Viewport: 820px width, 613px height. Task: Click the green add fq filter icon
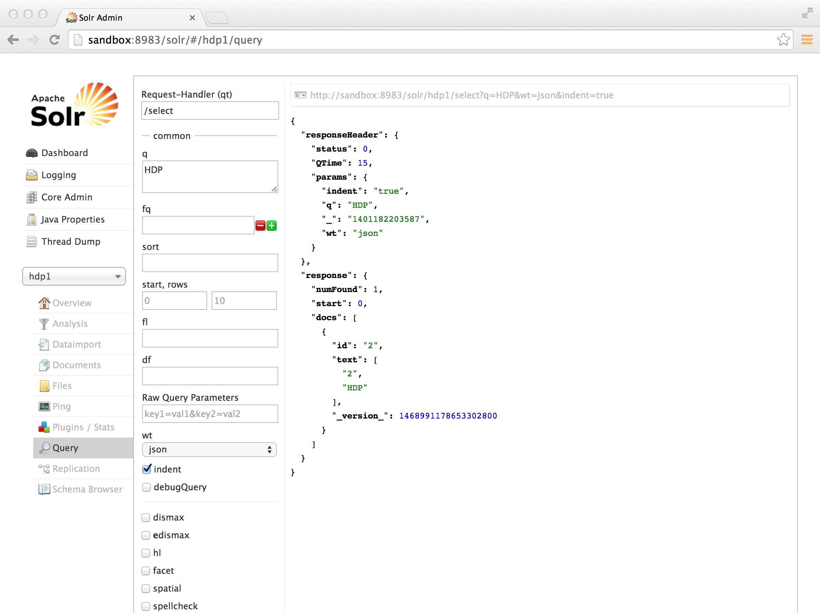pyautogui.click(x=272, y=226)
